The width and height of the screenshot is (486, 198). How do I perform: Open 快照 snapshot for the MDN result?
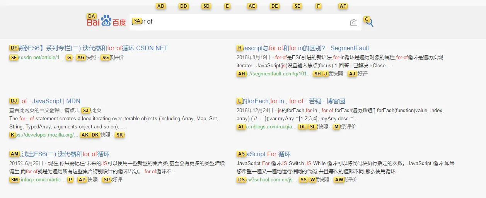click(101, 135)
